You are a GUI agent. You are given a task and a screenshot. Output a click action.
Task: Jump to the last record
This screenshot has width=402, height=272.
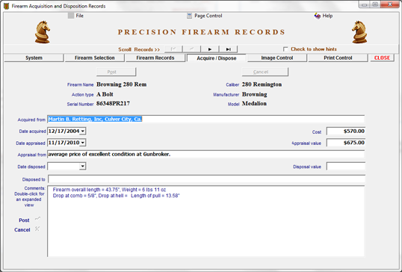(228, 49)
